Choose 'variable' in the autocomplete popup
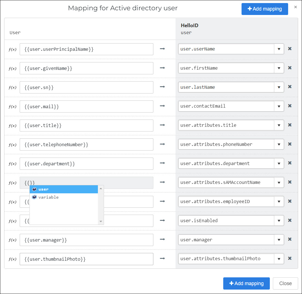Screen dimensions: 302x294 pyautogui.click(x=64, y=197)
